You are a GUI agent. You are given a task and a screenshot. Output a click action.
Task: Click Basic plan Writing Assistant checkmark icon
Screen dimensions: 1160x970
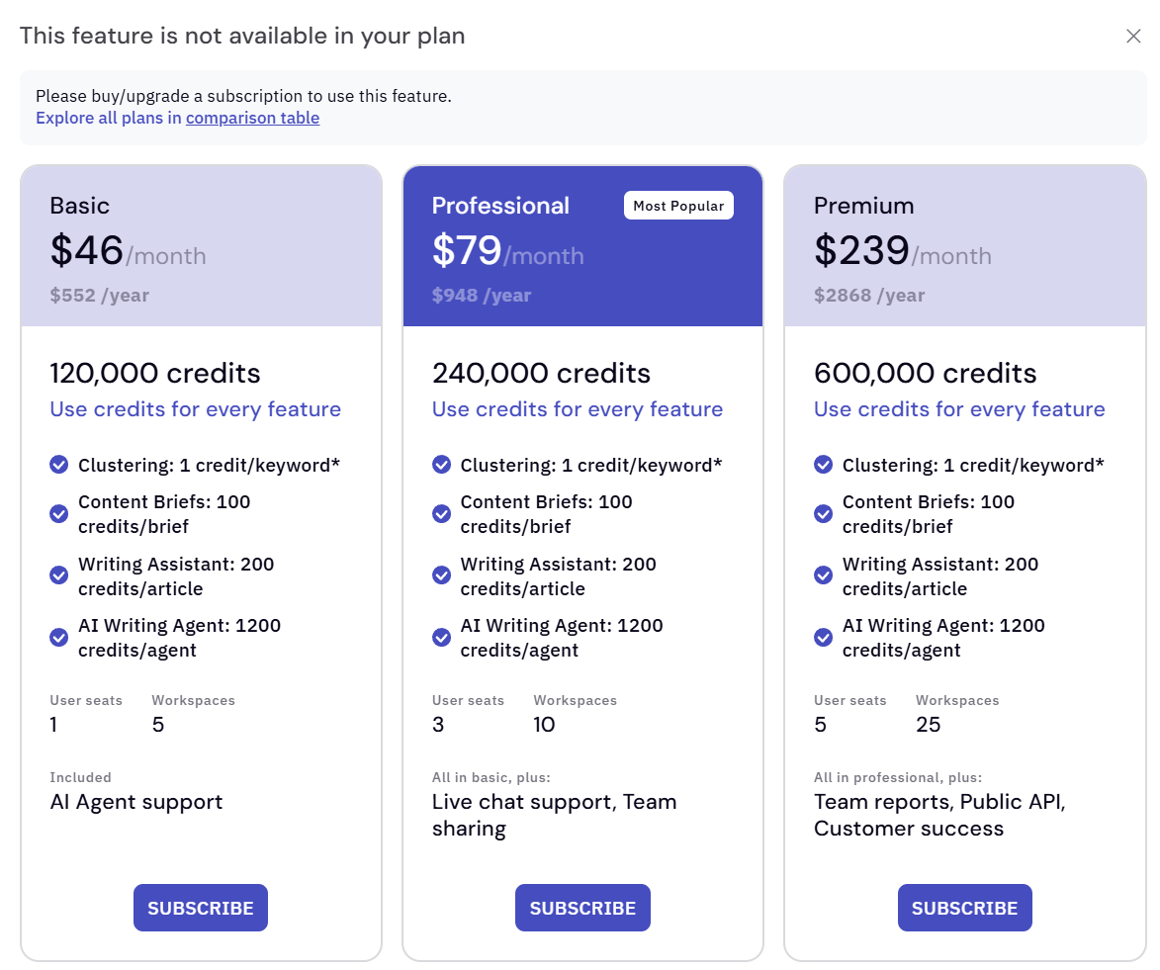point(59,575)
